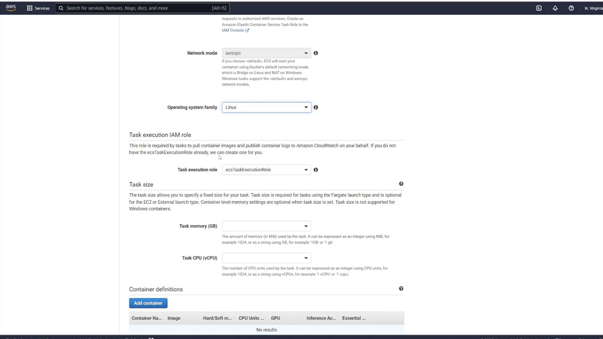603x339 pixels.
Task: Click the Container definitions help icon
Action: [401, 289]
